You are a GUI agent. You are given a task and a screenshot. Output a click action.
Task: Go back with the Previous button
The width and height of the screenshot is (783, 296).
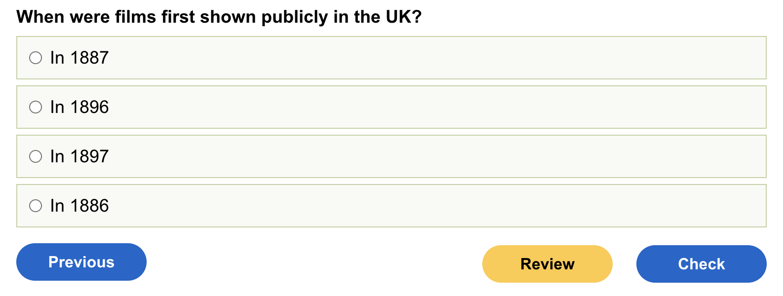click(x=81, y=262)
